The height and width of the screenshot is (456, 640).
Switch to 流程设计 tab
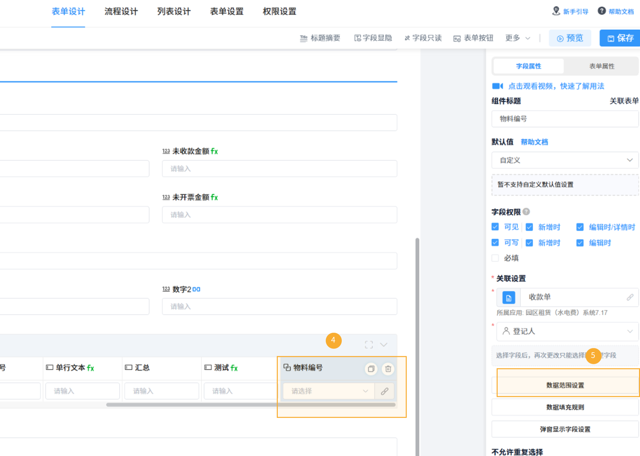tap(121, 12)
